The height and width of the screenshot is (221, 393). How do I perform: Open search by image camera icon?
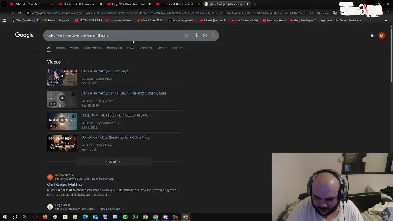click(x=205, y=35)
